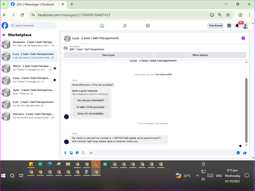This screenshot has width=255, height=191.
Task: Open a new browser tab
Action: click(x=72, y=4)
